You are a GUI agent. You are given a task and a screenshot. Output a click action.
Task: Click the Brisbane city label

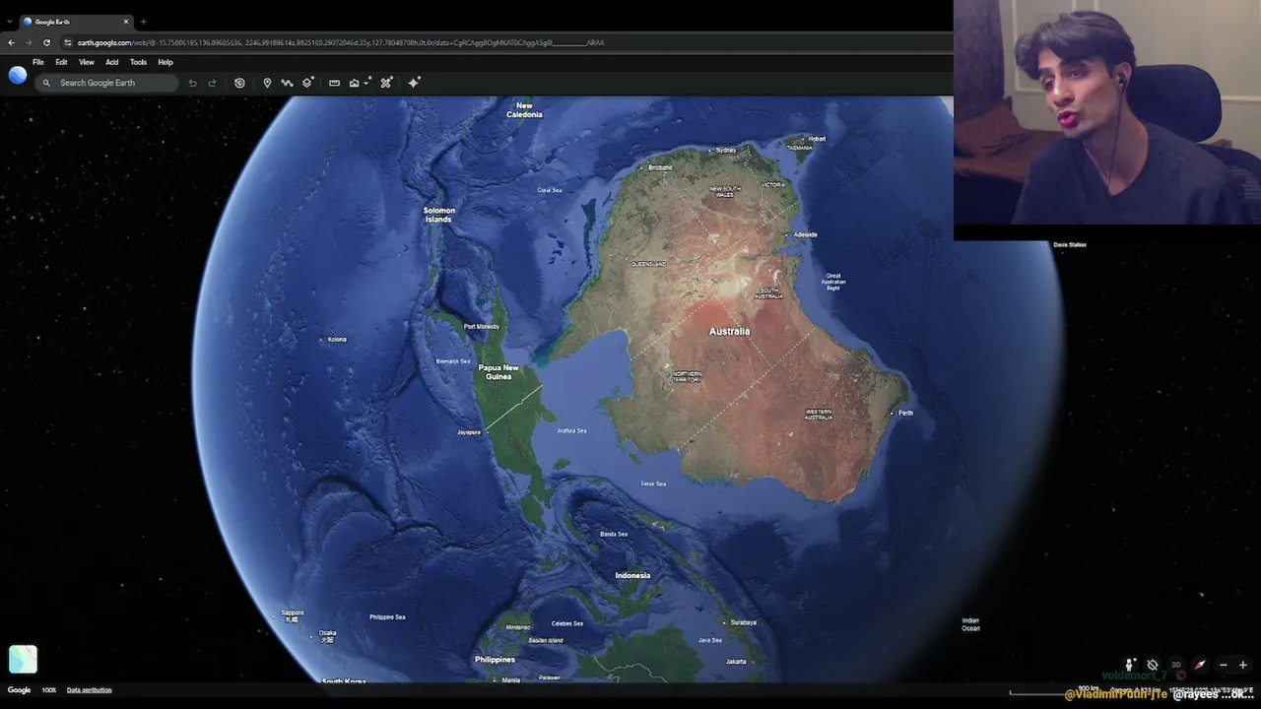click(x=660, y=167)
